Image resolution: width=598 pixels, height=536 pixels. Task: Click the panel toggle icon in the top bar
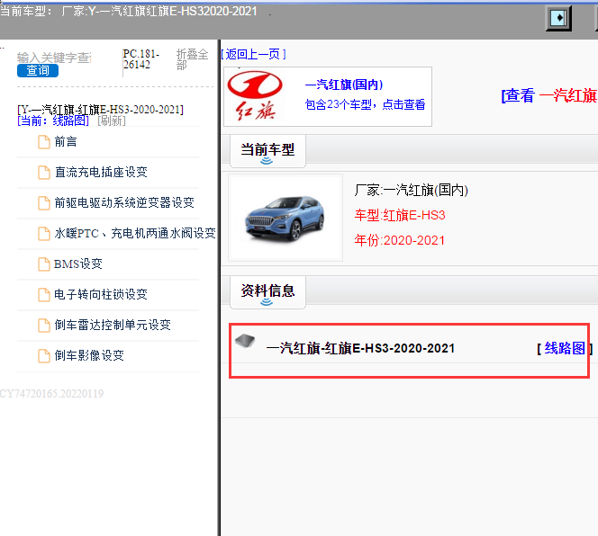558,18
